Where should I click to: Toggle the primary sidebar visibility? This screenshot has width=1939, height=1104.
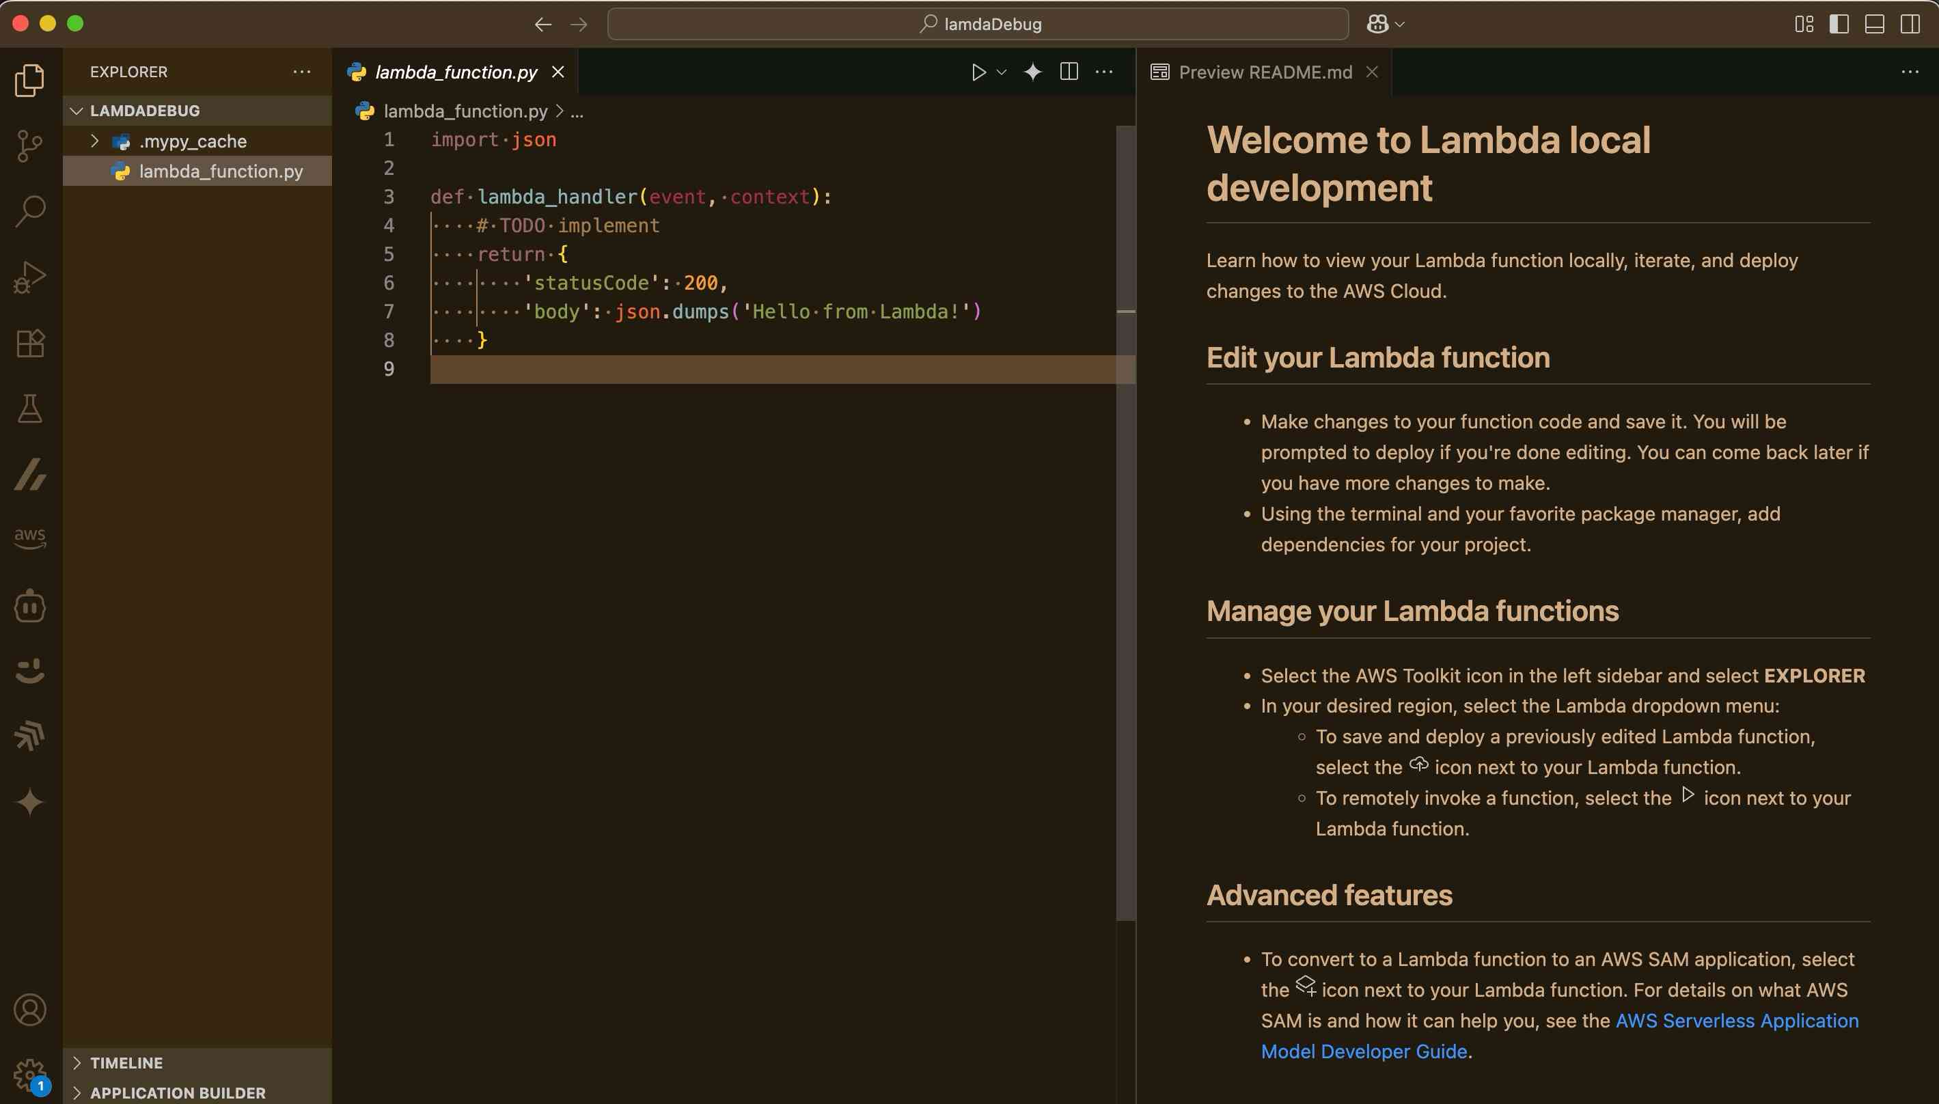coord(1838,25)
